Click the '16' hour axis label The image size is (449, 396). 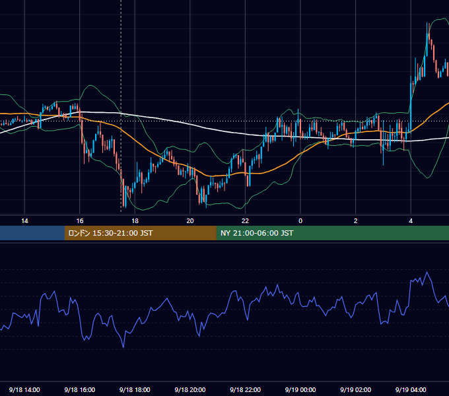[x=80, y=221]
